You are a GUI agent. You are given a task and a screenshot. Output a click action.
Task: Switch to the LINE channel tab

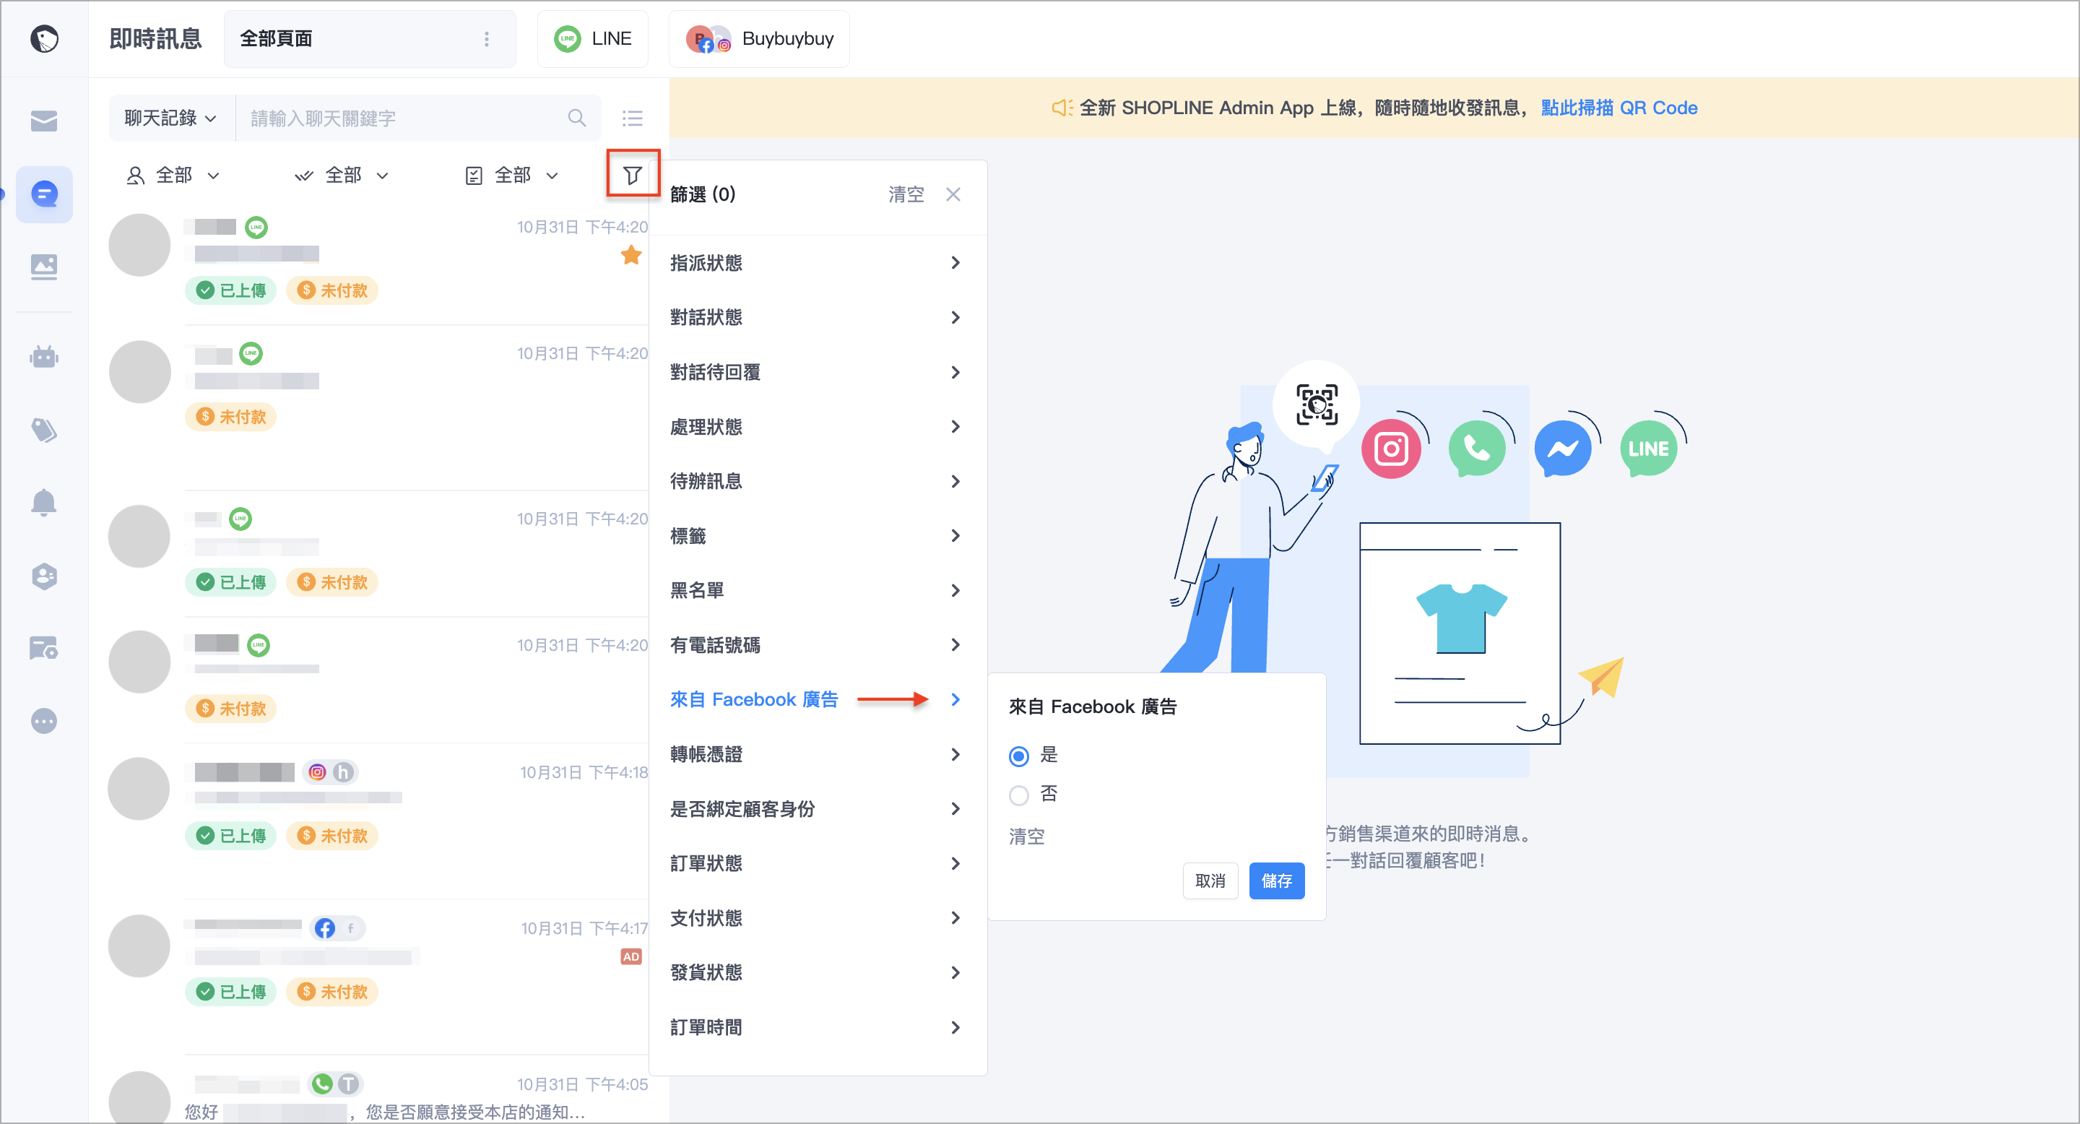pos(593,39)
